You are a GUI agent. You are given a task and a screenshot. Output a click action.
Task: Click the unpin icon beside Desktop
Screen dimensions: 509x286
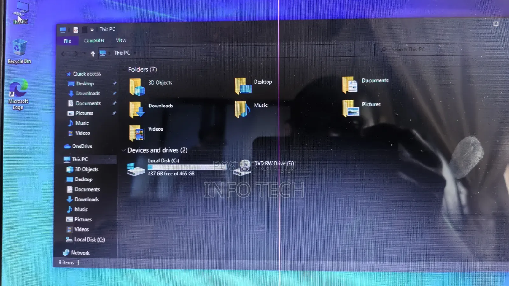[x=115, y=83]
